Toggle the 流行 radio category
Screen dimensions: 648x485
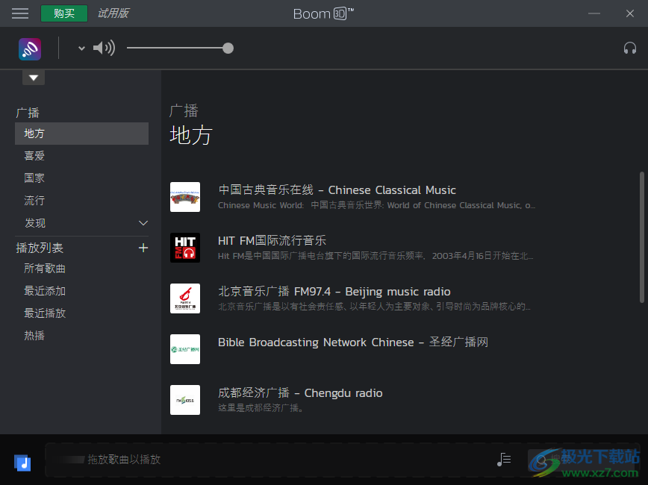[34, 200]
